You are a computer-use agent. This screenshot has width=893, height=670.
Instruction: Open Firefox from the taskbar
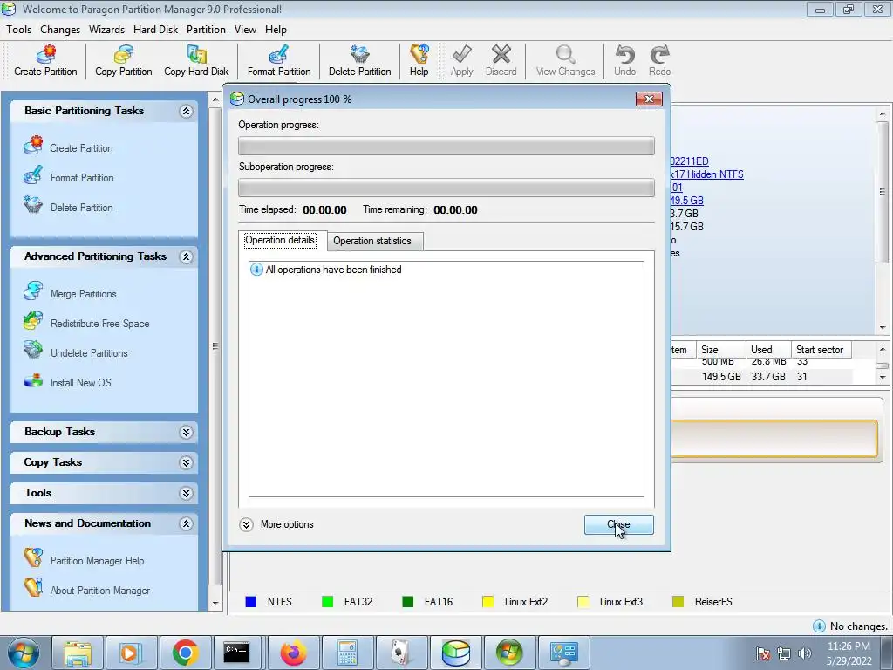coord(293,653)
